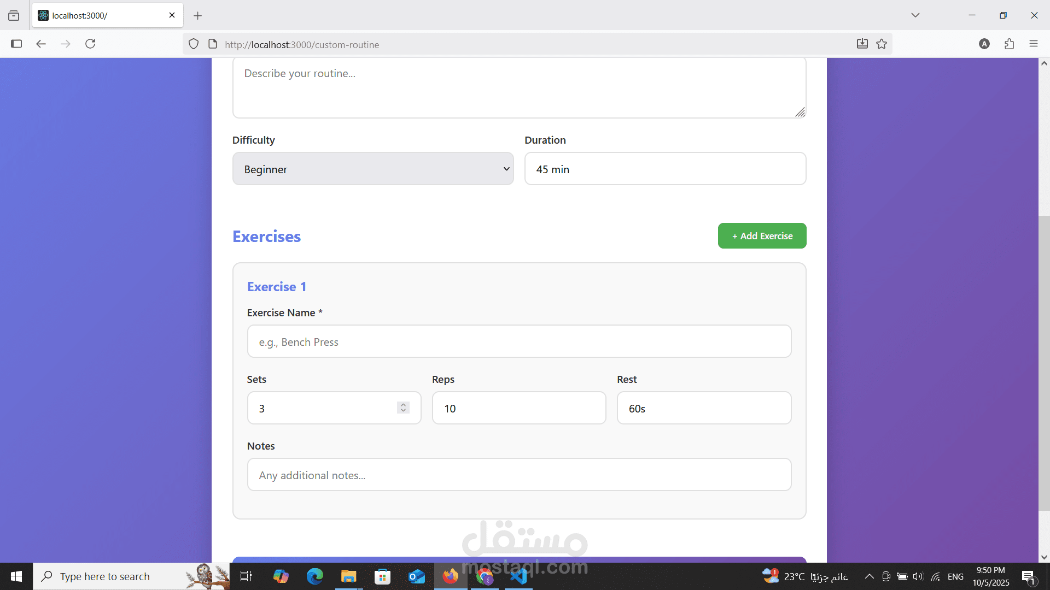Install site as app icon
The image size is (1050, 590).
point(862,44)
